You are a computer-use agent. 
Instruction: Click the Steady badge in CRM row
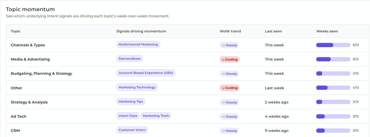[229, 131]
